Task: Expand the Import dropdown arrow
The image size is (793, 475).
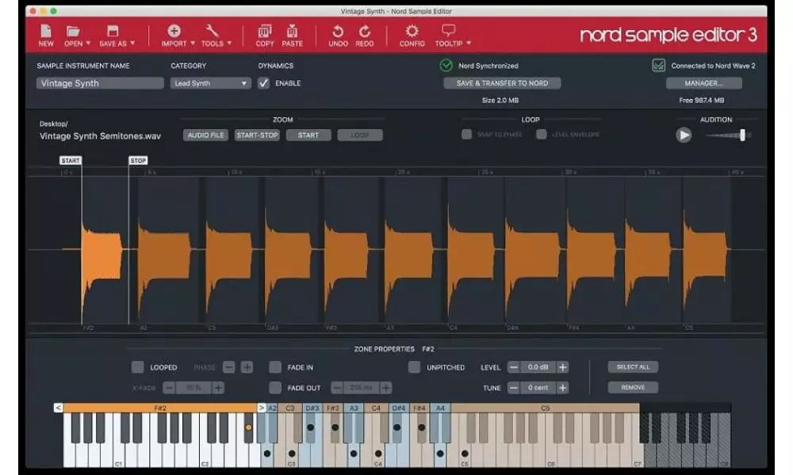Action: 193,44
